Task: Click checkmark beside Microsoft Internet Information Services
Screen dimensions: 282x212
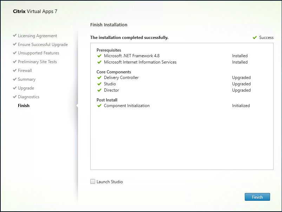Action: point(99,62)
